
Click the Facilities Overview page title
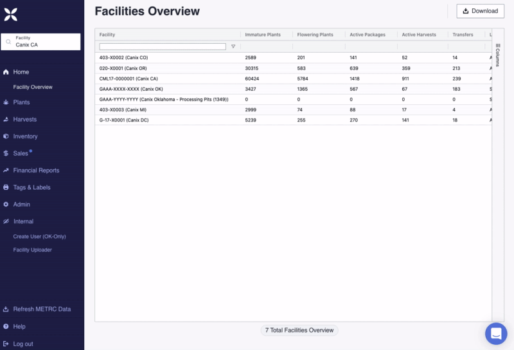coord(147,11)
